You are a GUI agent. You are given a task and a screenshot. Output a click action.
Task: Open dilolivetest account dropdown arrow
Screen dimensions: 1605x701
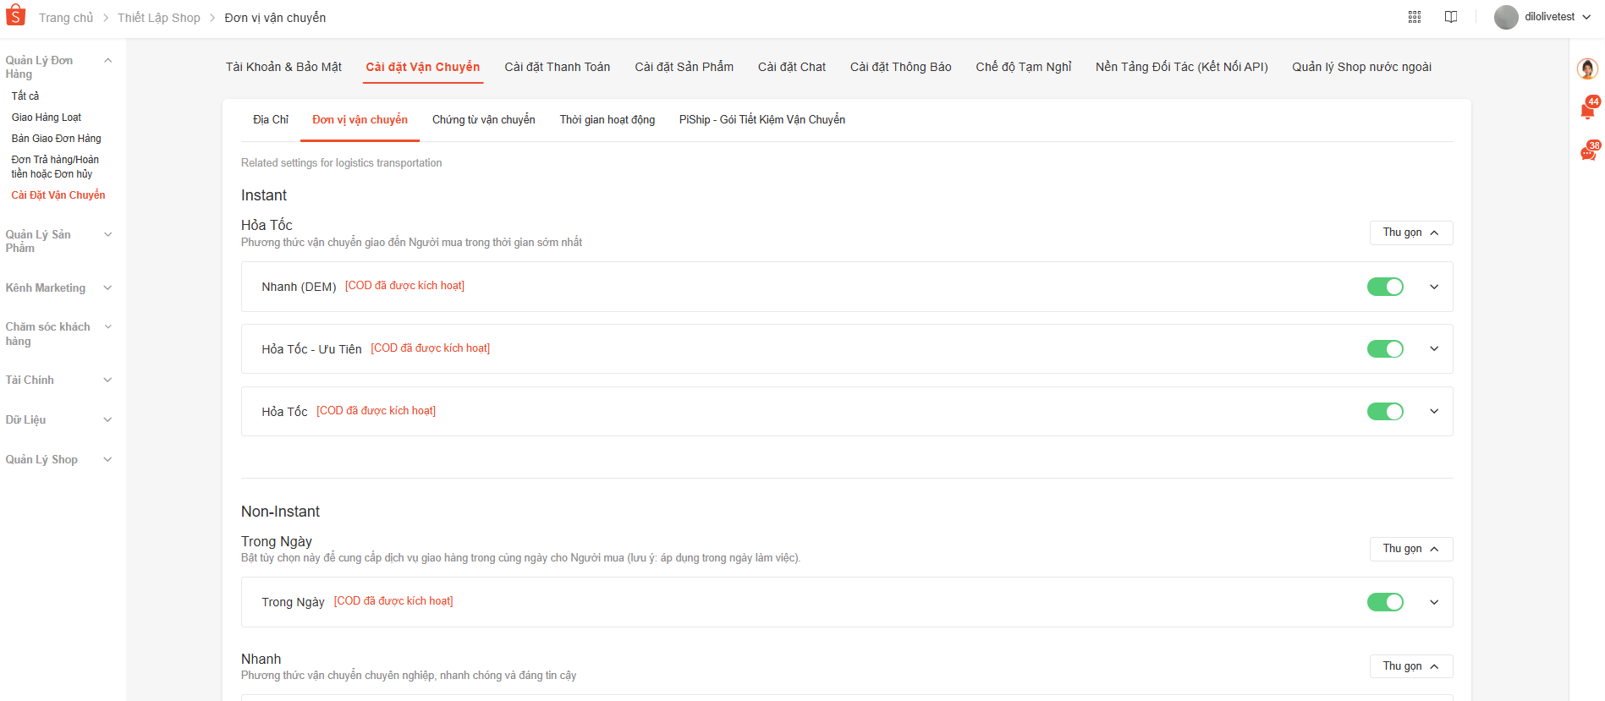coord(1586,17)
